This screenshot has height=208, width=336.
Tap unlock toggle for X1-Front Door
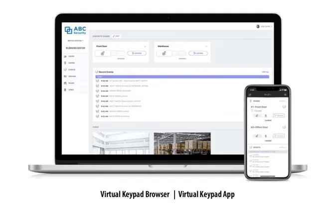[x=257, y=115]
